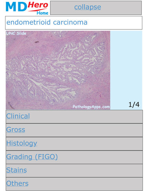Image resolution: width=146 pixels, height=191 pixels.
Task: Show the Stains section
Action: click(74, 171)
